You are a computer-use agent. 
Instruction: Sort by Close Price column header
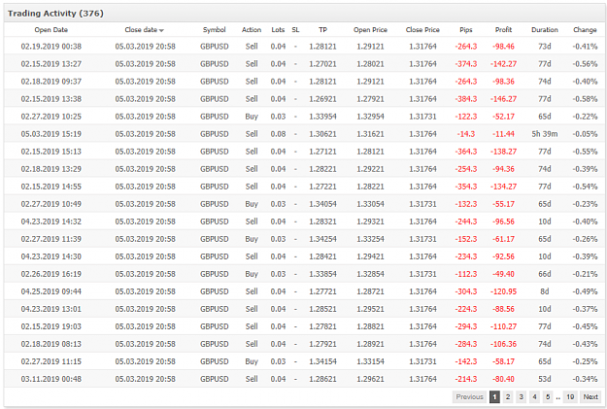point(422,30)
